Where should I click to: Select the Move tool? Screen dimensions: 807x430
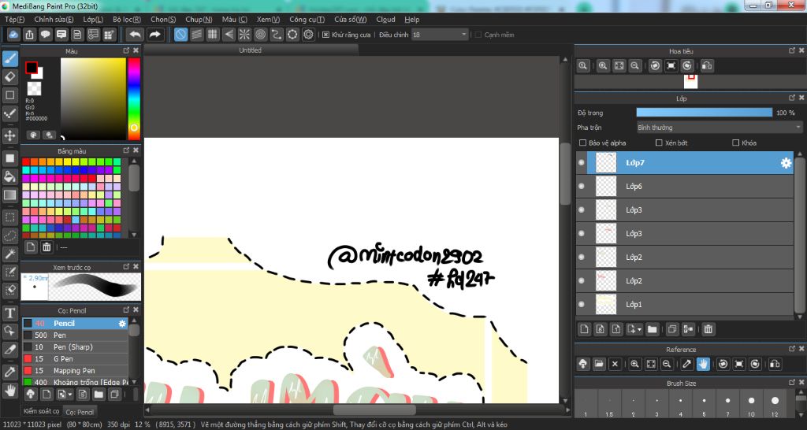(x=9, y=136)
